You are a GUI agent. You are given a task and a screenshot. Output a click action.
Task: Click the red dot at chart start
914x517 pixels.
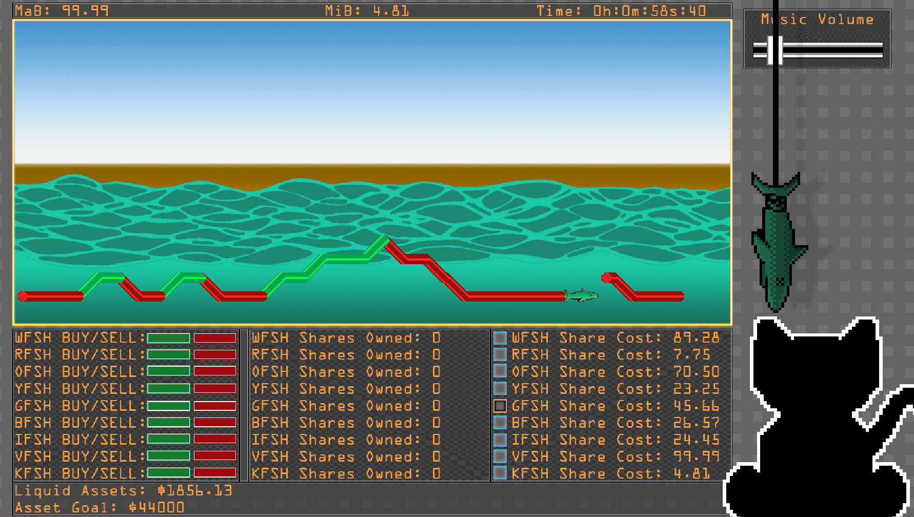click(22, 296)
